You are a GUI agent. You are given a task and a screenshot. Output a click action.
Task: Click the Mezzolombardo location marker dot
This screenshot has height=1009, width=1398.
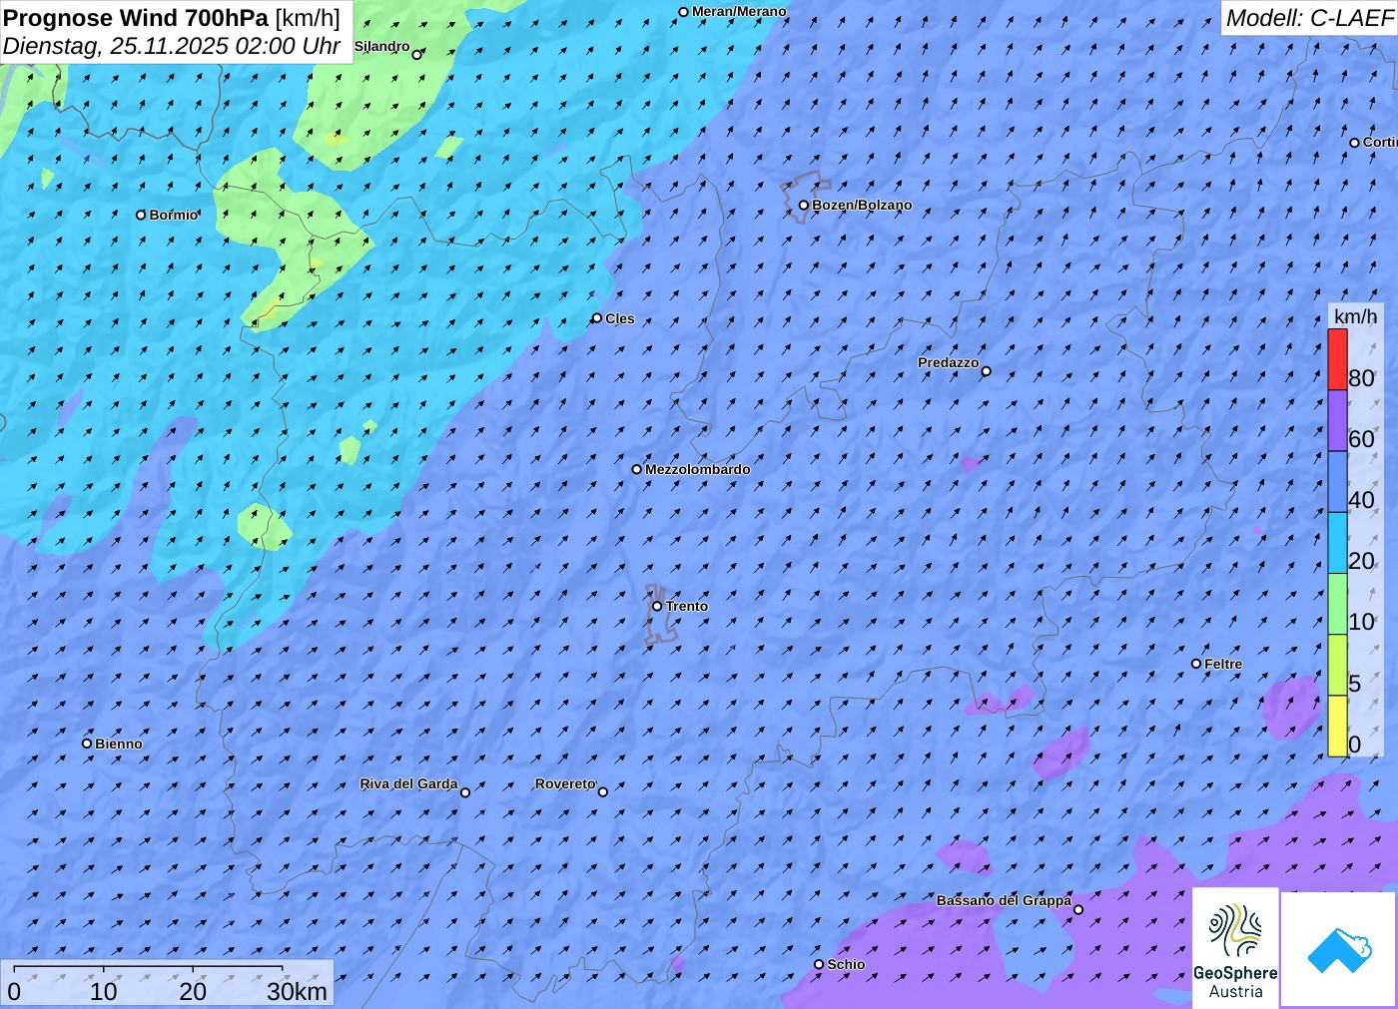pos(637,469)
